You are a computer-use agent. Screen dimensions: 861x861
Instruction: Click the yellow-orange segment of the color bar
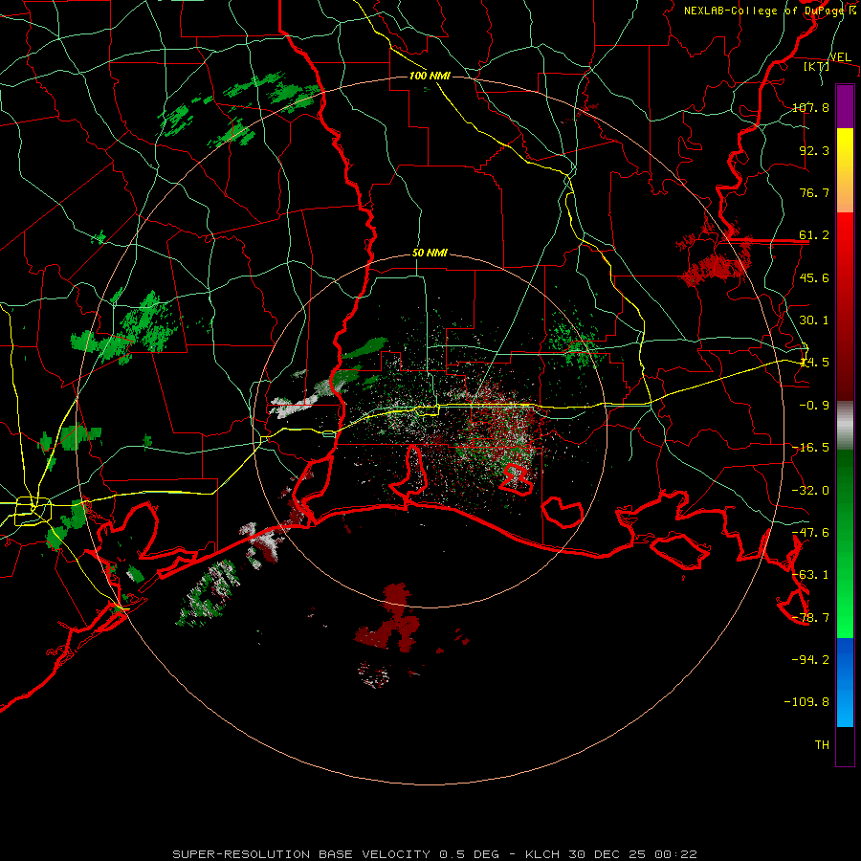(845, 170)
